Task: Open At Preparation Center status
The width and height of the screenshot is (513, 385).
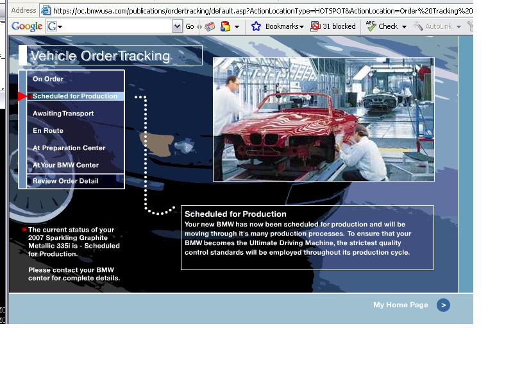Action: tap(69, 148)
